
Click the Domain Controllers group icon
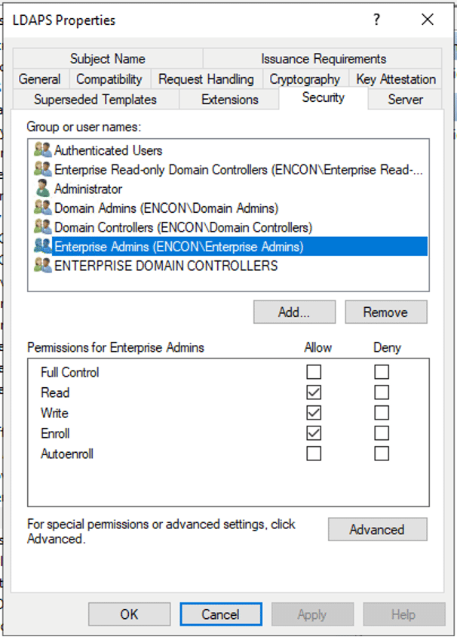(x=43, y=227)
